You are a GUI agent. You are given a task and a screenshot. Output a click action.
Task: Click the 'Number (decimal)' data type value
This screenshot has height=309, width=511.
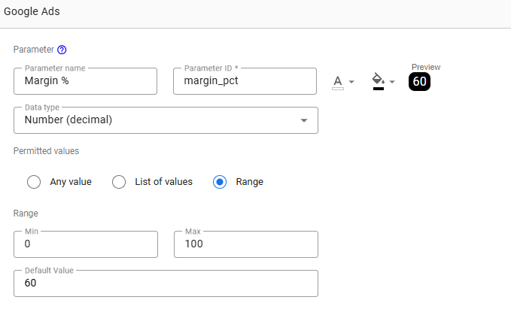tap(73, 120)
